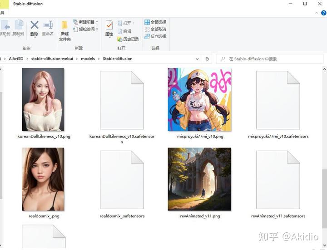Click file name revAnimated_v11.png
Image resolution: width=327 pixels, height=250 pixels.
pyautogui.click(x=200, y=216)
